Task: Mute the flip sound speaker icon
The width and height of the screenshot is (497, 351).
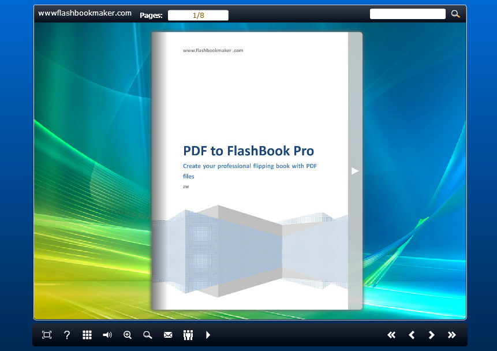Action: click(107, 335)
